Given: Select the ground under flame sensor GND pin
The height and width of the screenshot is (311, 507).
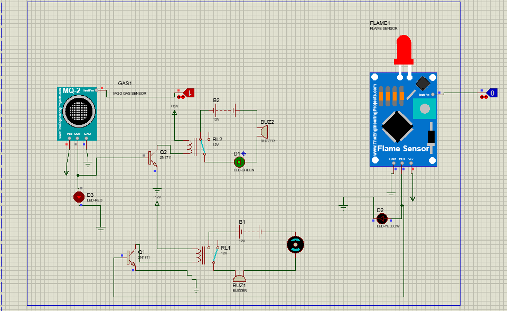Looking at the screenshot, I should (x=391, y=195).
